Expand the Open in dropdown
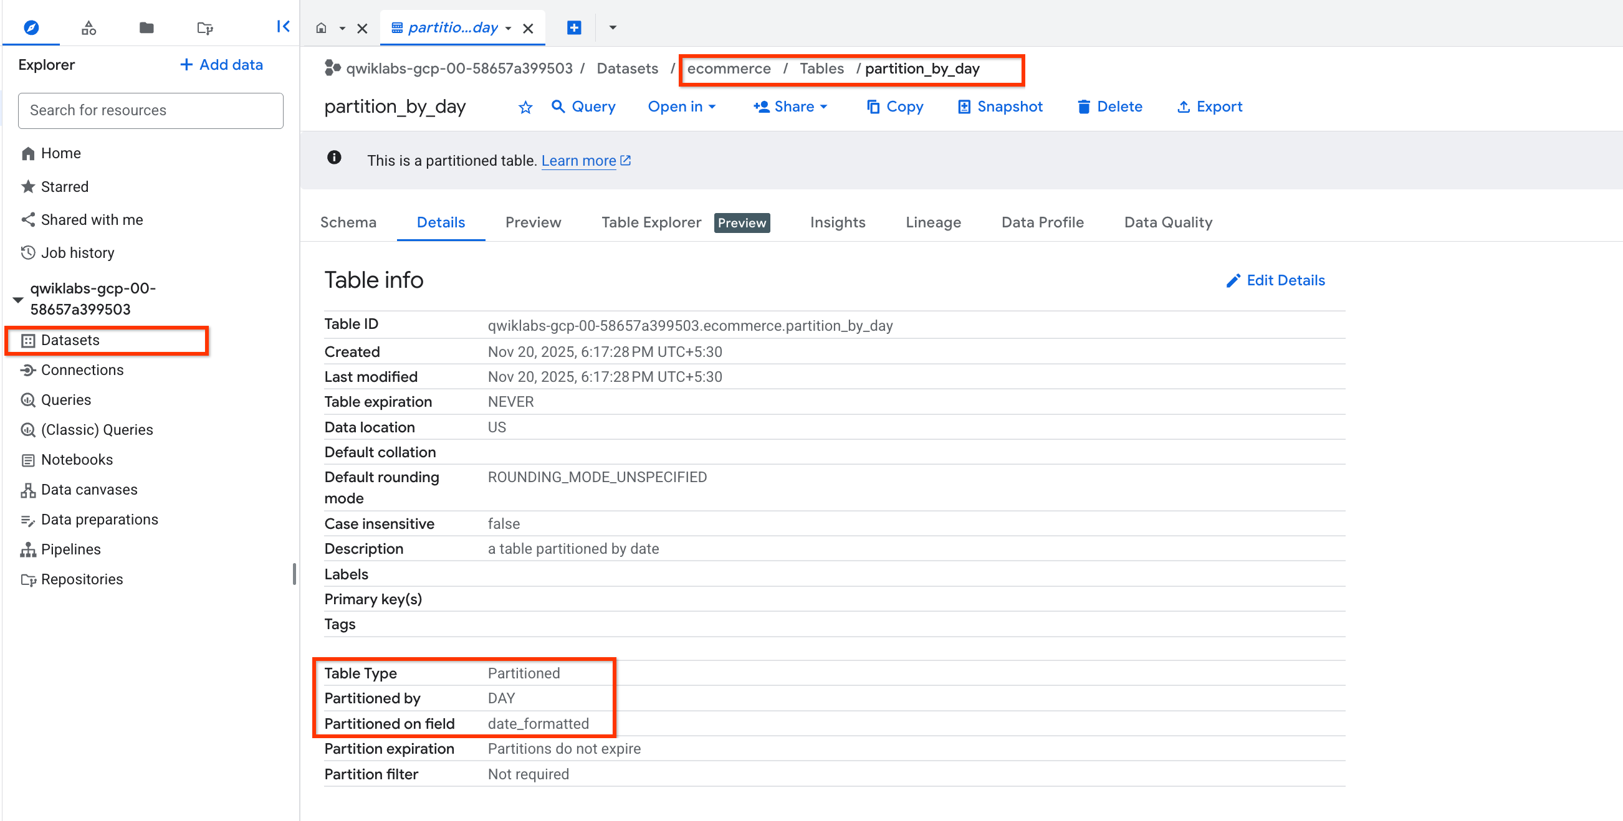The image size is (1623, 821). (682, 107)
